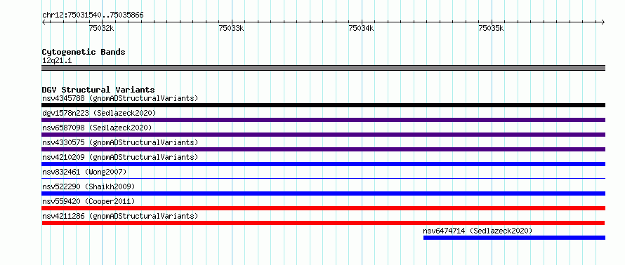Select the gray 12q21.1 cytogenetic band
Screen dimensions: 625x265
click(324, 68)
